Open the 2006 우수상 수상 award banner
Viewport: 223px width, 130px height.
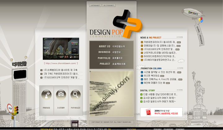(161, 112)
